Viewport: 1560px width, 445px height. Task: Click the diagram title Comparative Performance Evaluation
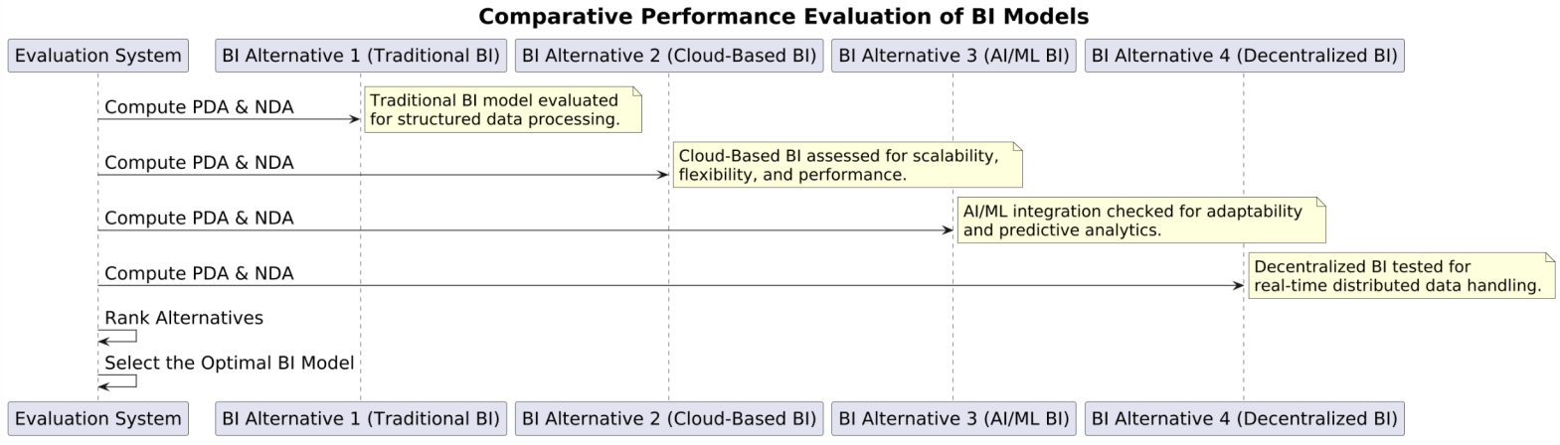(x=782, y=17)
